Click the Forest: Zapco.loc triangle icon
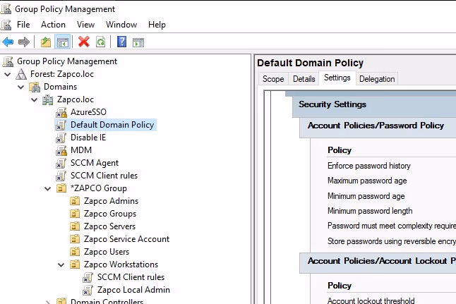Viewport: 456px width, 304px height. tap(21, 74)
